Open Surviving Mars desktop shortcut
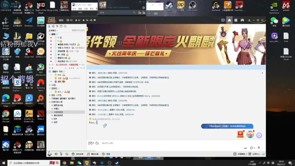The image size is (295, 166). coord(41,85)
